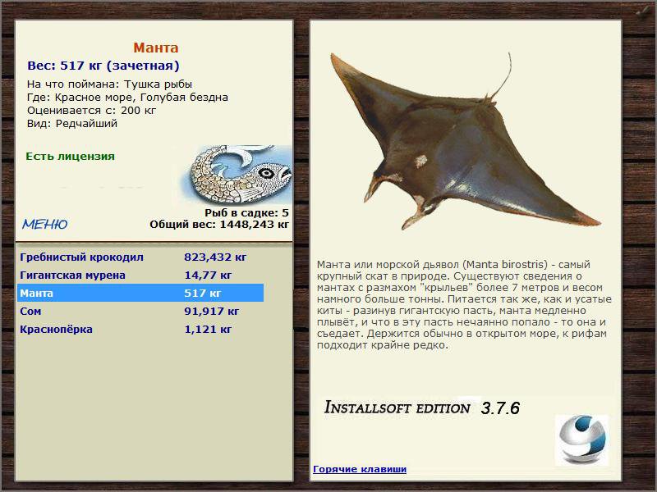
Task: Click the Есть лицензия label
Action: (70, 157)
